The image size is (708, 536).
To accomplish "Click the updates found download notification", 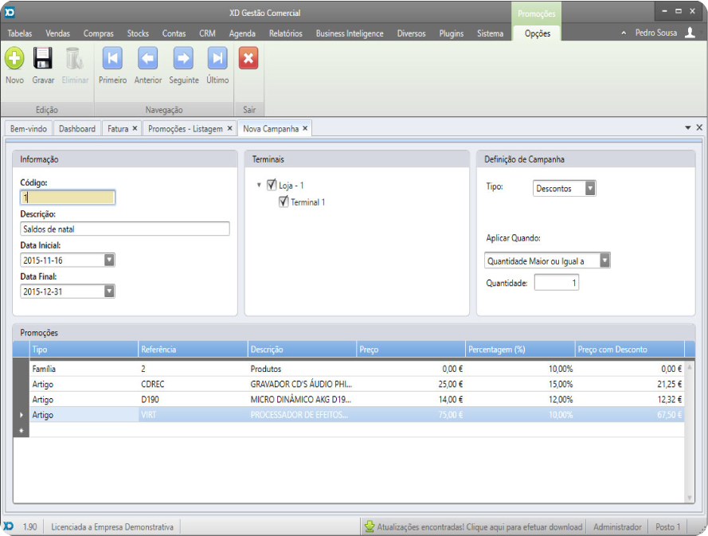I will pyautogui.click(x=474, y=526).
